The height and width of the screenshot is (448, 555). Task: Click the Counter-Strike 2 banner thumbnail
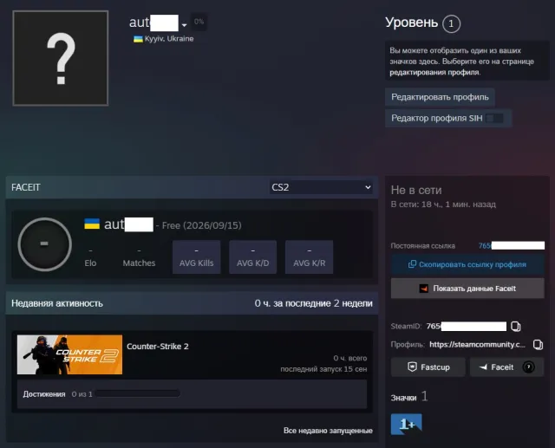click(x=69, y=354)
